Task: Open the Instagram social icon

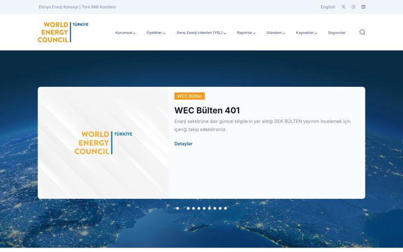Action: click(x=353, y=7)
